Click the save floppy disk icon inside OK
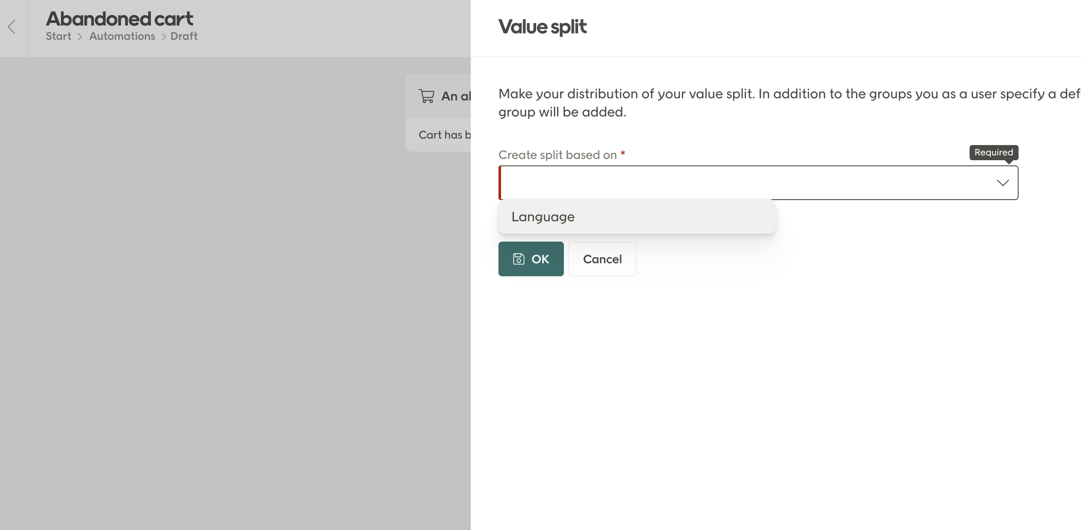The height and width of the screenshot is (530, 1081). point(518,259)
